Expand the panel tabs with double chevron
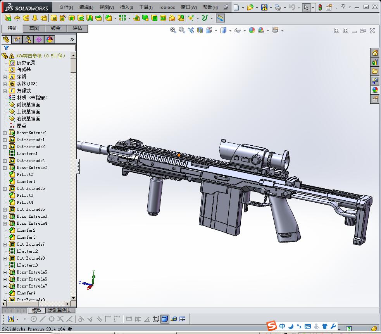381x334 pixels. click(x=72, y=40)
